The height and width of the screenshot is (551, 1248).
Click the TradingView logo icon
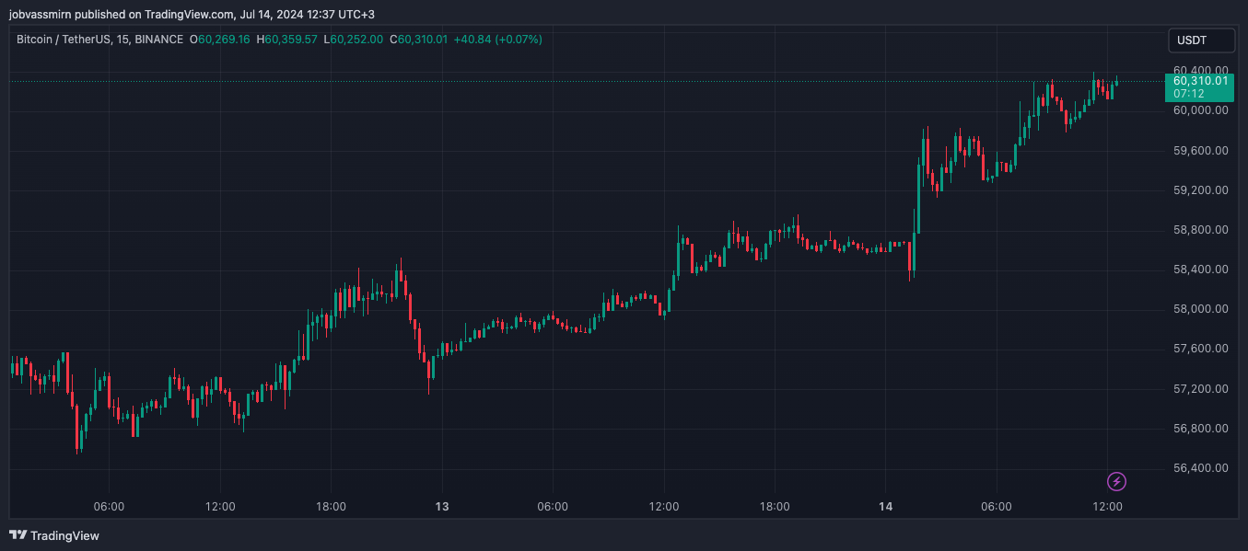tap(17, 535)
